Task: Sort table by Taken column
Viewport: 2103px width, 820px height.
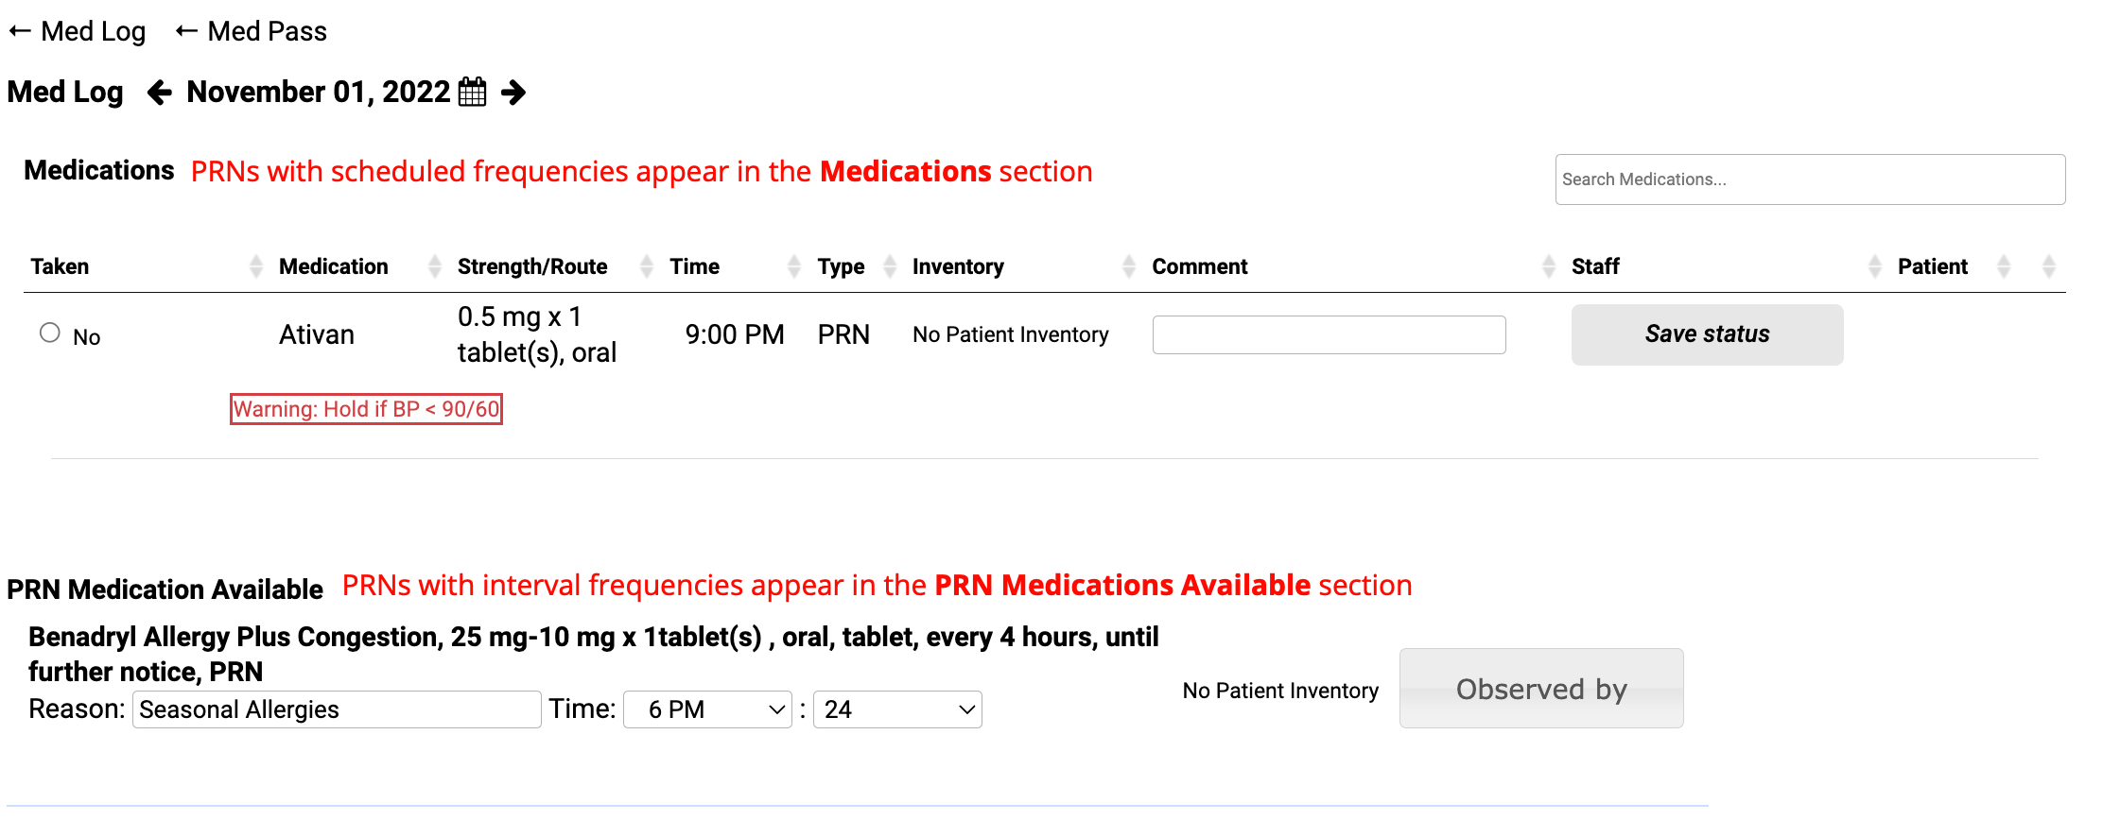Action: coord(255,266)
